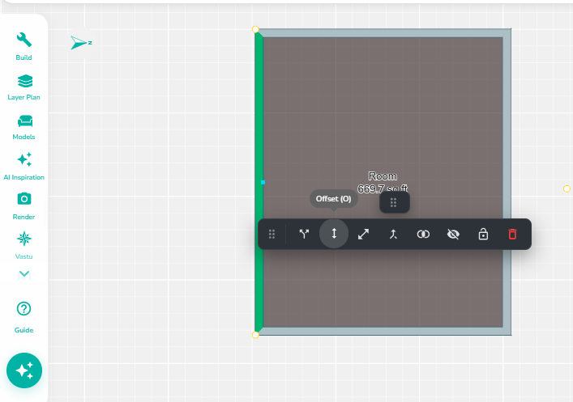Open the Vastu compass tool
Screen dimensions: 573x402
point(24,246)
